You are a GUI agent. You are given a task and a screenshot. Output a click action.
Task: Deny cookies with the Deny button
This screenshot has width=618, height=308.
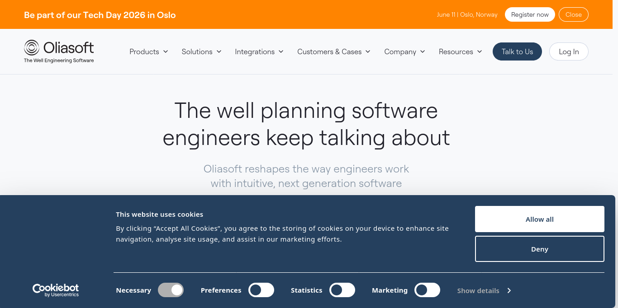tap(539, 249)
